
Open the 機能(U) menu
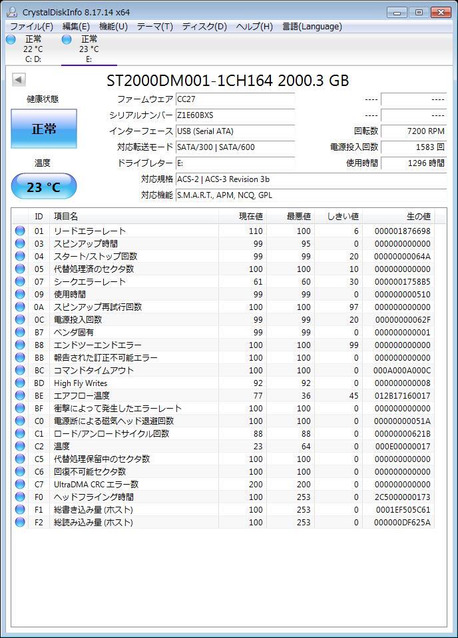tap(113, 27)
